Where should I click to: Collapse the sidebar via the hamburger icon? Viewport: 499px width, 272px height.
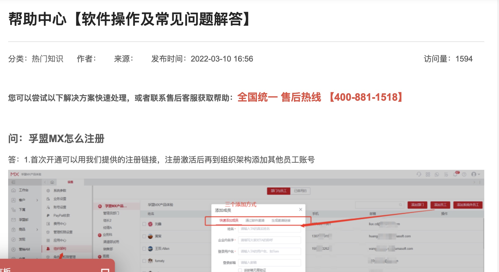(x=14, y=182)
